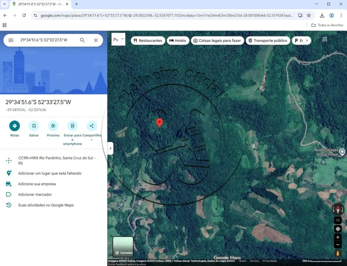Open the language dropdown beside Pt

click(123, 39)
